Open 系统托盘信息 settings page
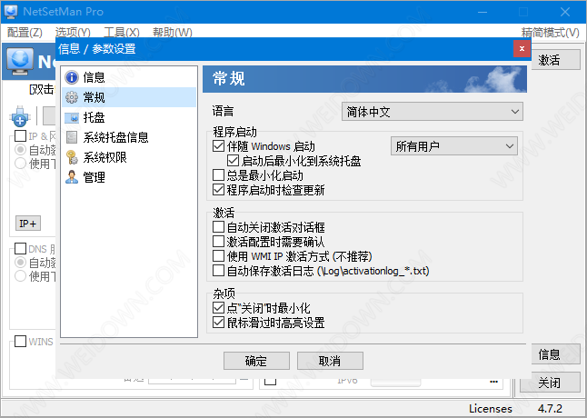The height and width of the screenshot is (418, 587). click(129, 137)
